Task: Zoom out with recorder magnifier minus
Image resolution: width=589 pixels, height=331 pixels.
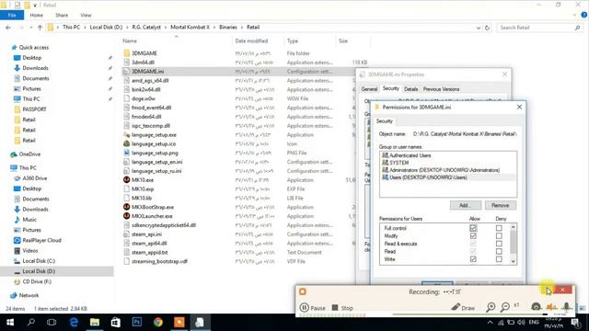Action: (x=505, y=307)
